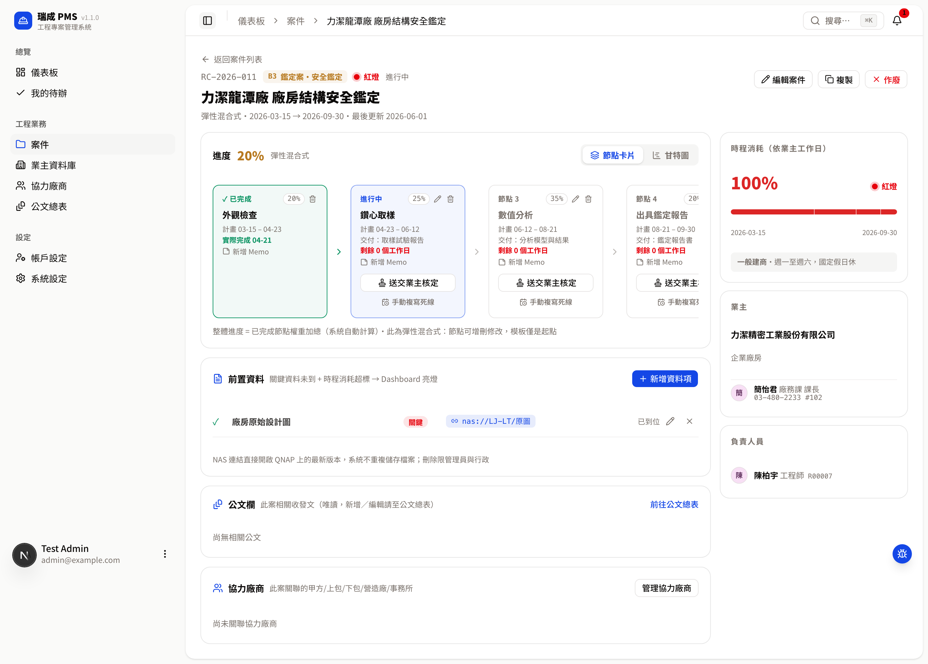Open the Test Admin user menu dots
The image size is (928, 664).
[x=165, y=554]
